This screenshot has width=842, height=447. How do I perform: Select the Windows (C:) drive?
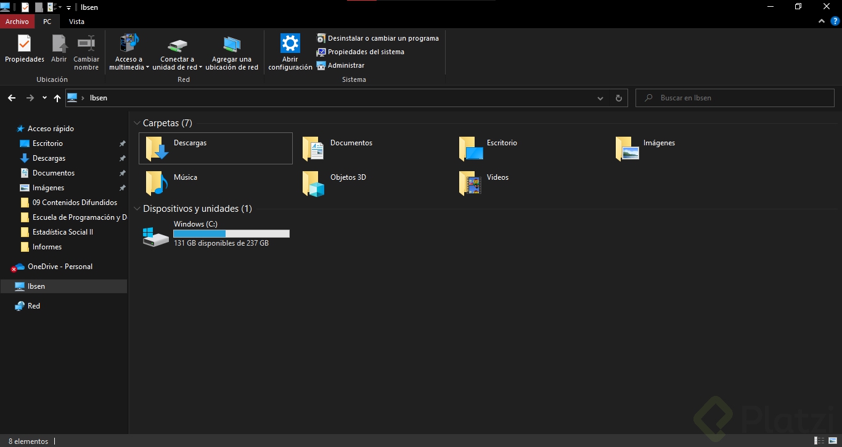point(216,234)
